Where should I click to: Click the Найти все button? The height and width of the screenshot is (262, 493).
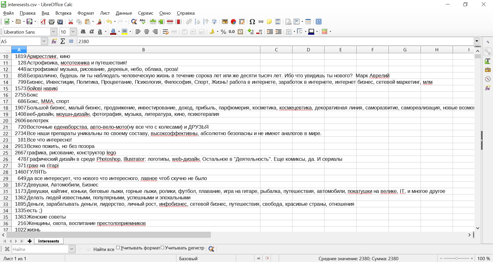click(x=104, y=249)
